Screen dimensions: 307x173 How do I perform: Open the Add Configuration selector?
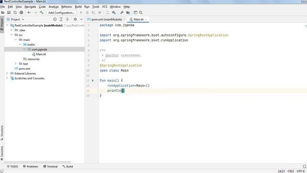point(61,12)
